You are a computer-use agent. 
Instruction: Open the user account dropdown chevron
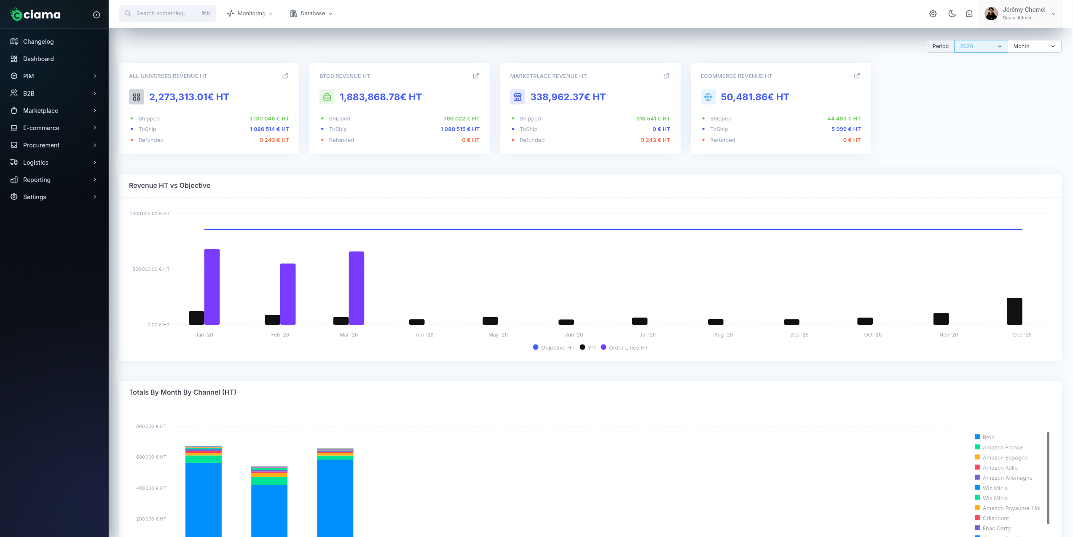(1053, 13)
